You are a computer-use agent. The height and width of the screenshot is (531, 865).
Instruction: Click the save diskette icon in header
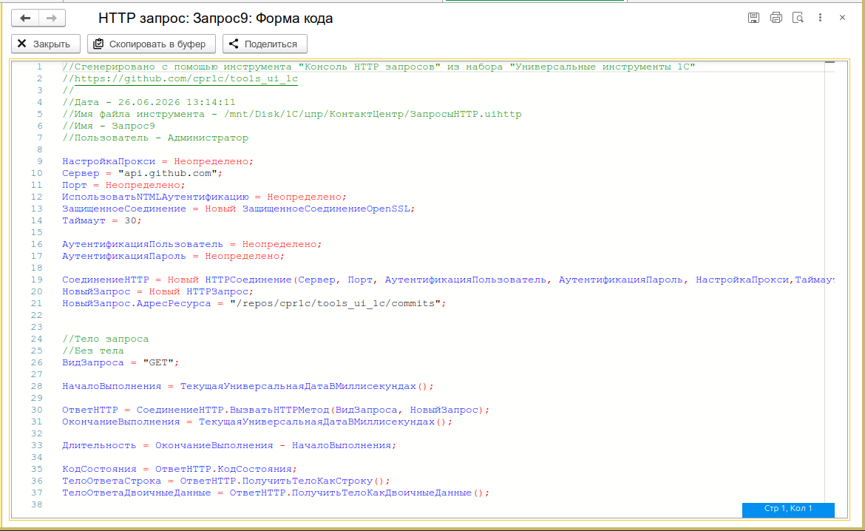point(753,18)
